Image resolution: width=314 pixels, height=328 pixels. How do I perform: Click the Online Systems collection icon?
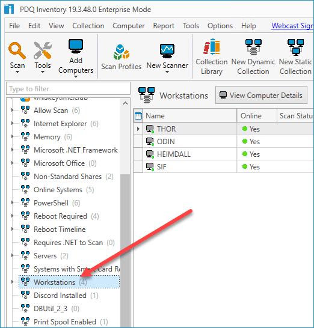[x=25, y=189]
